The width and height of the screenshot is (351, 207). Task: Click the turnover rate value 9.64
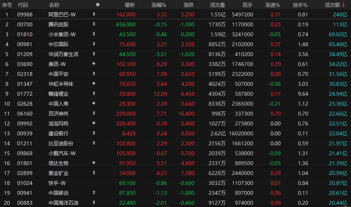(x=303, y=94)
